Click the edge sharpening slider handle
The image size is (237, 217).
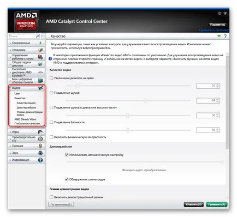78,86
